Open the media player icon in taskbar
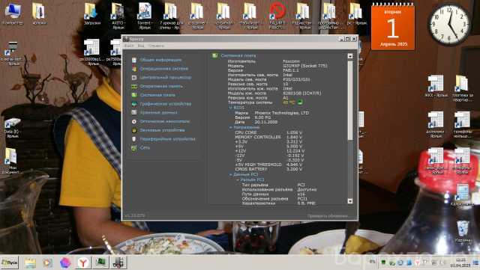 pos(47,263)
